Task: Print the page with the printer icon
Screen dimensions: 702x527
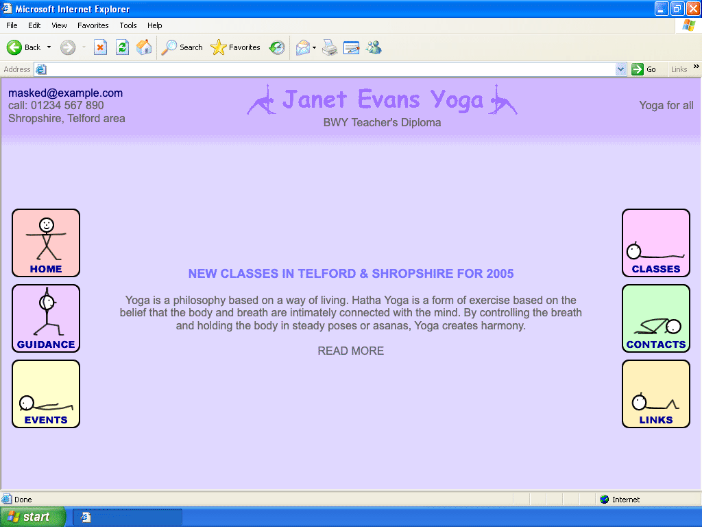Action: point(330,47)
